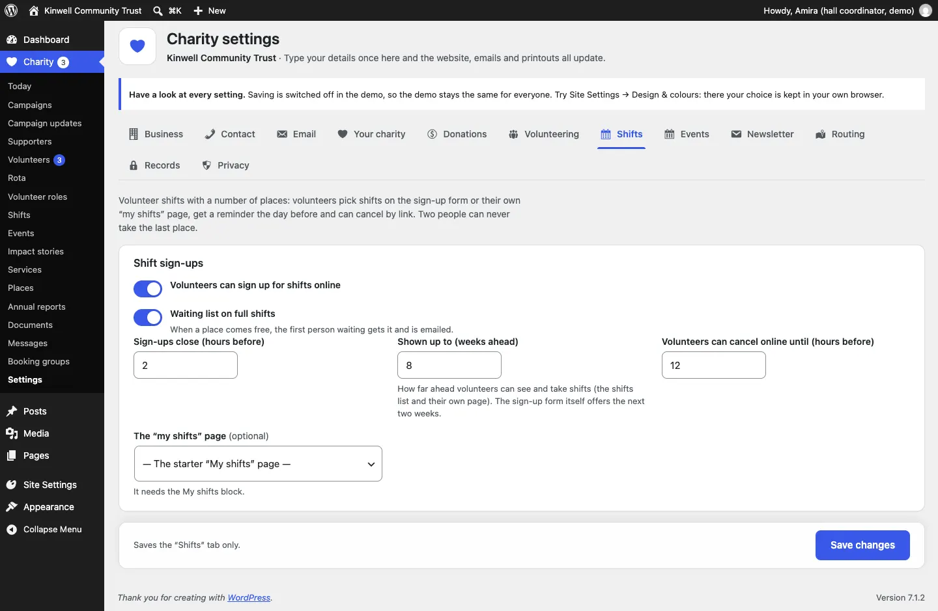Click the Charity settings heart logo
Image resolution: width=938 pixels, height=611 pixels.
point(137,46)
